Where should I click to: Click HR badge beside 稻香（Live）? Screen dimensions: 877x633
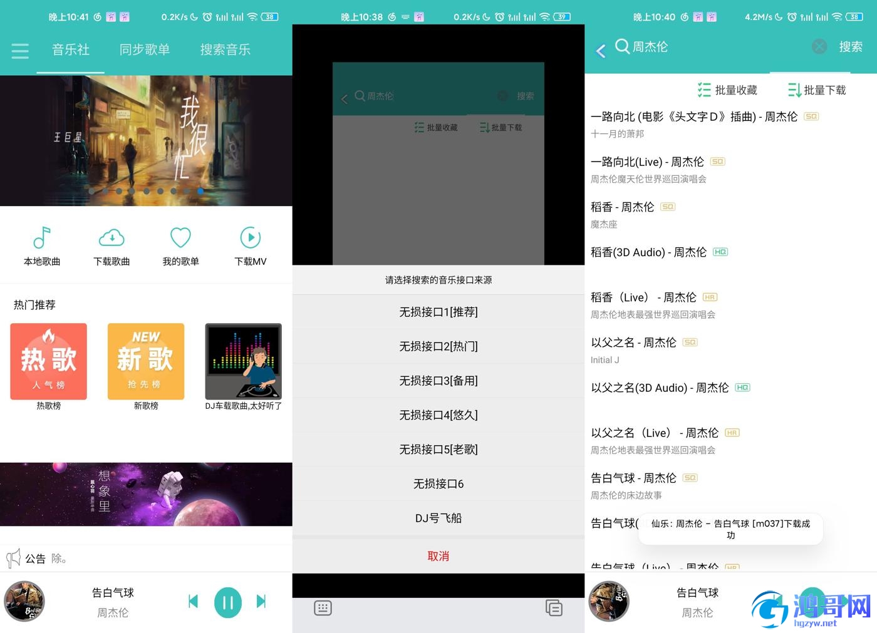(x=710, y=297)
